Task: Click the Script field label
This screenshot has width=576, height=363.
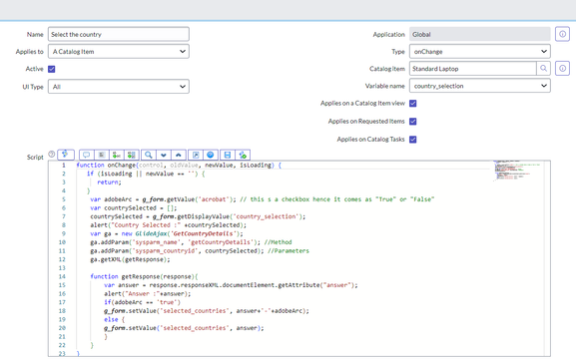Action: [x=35, y=158]
